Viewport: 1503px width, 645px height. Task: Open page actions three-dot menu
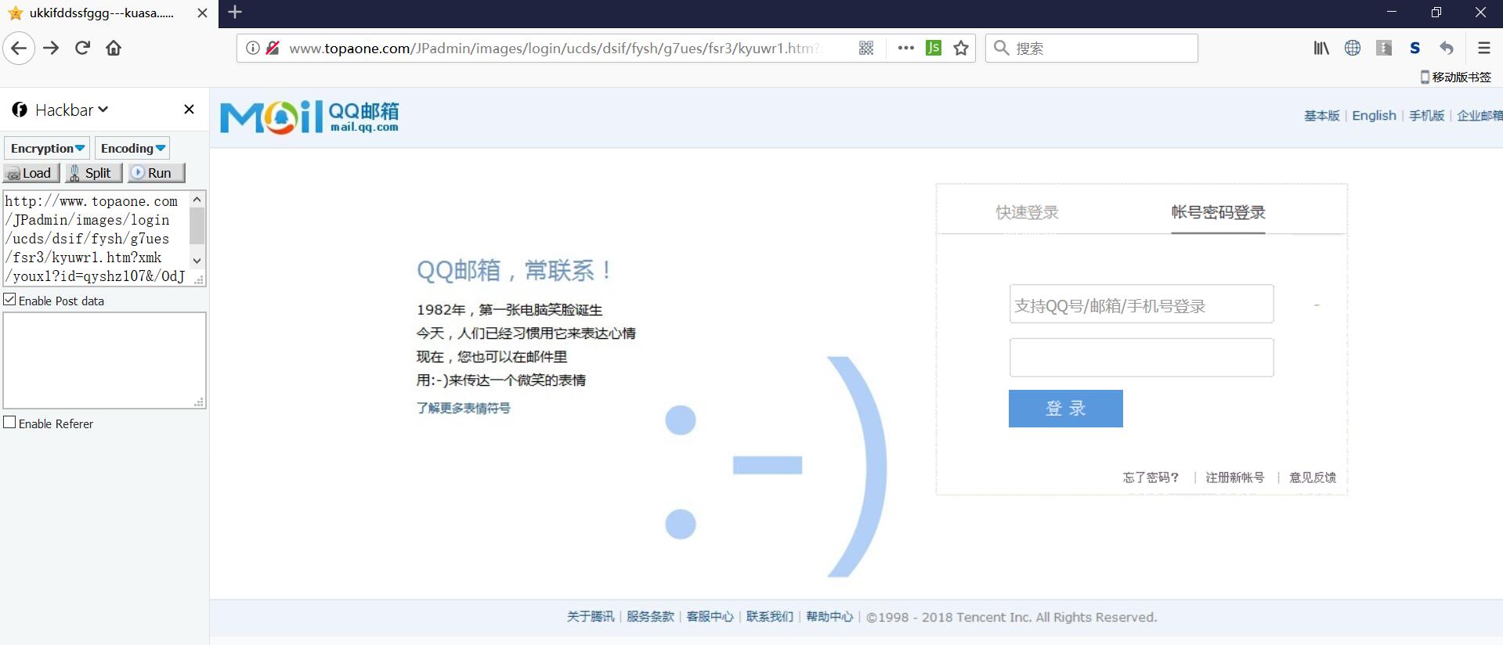(x=906, y=49)
